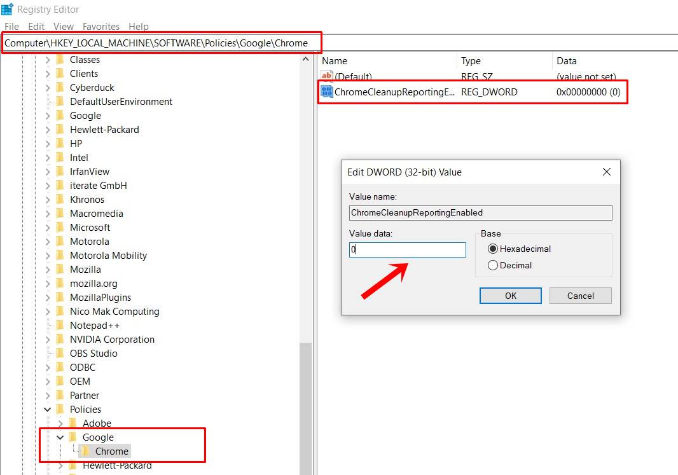The image size is (678, 475).
Task: Open the Favorites menu
Action: [101, 26]
